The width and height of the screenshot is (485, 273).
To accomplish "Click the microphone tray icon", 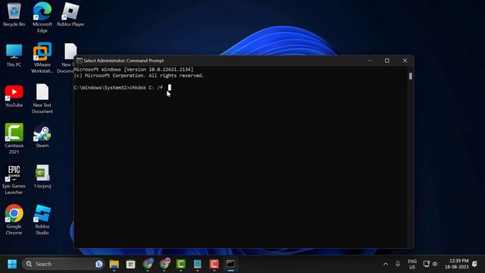I will tap(398, 264).
